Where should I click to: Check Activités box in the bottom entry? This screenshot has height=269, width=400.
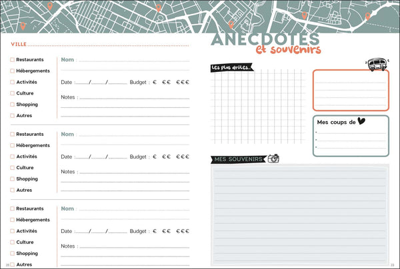[x=12, y=231]
